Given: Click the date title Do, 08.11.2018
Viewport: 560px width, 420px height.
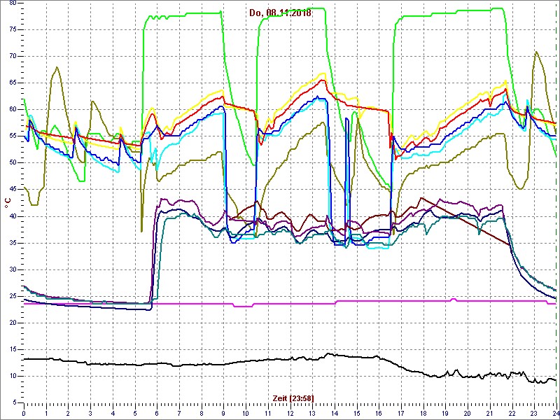Looking at the screenshot, I should tap(280, 13).
